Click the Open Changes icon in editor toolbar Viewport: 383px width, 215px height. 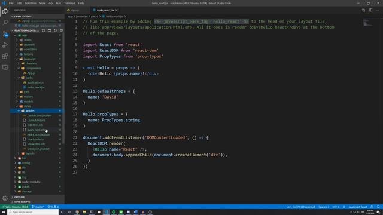(363, 10)
